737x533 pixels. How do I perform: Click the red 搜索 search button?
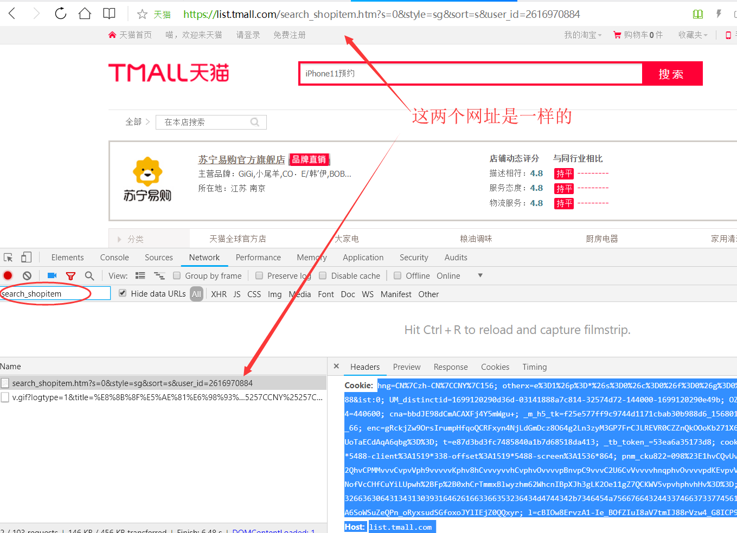coord(671,74)
